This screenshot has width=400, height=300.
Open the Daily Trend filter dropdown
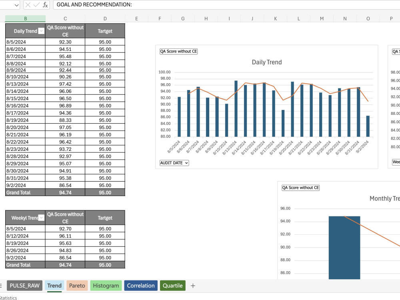point(41,31)
